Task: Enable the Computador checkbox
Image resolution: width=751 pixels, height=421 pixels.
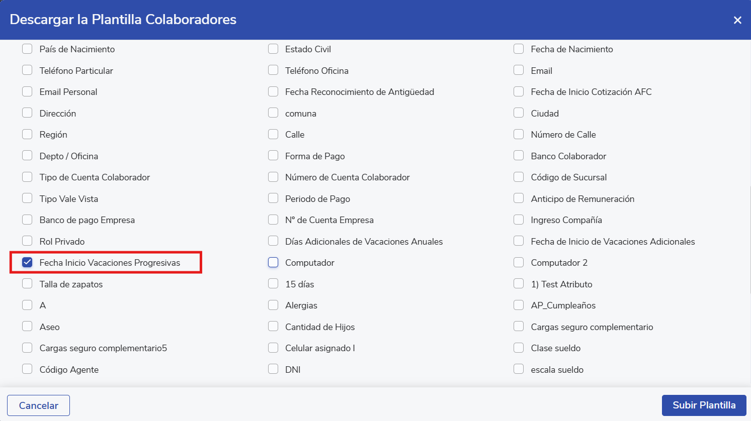Action: [273, 262]
